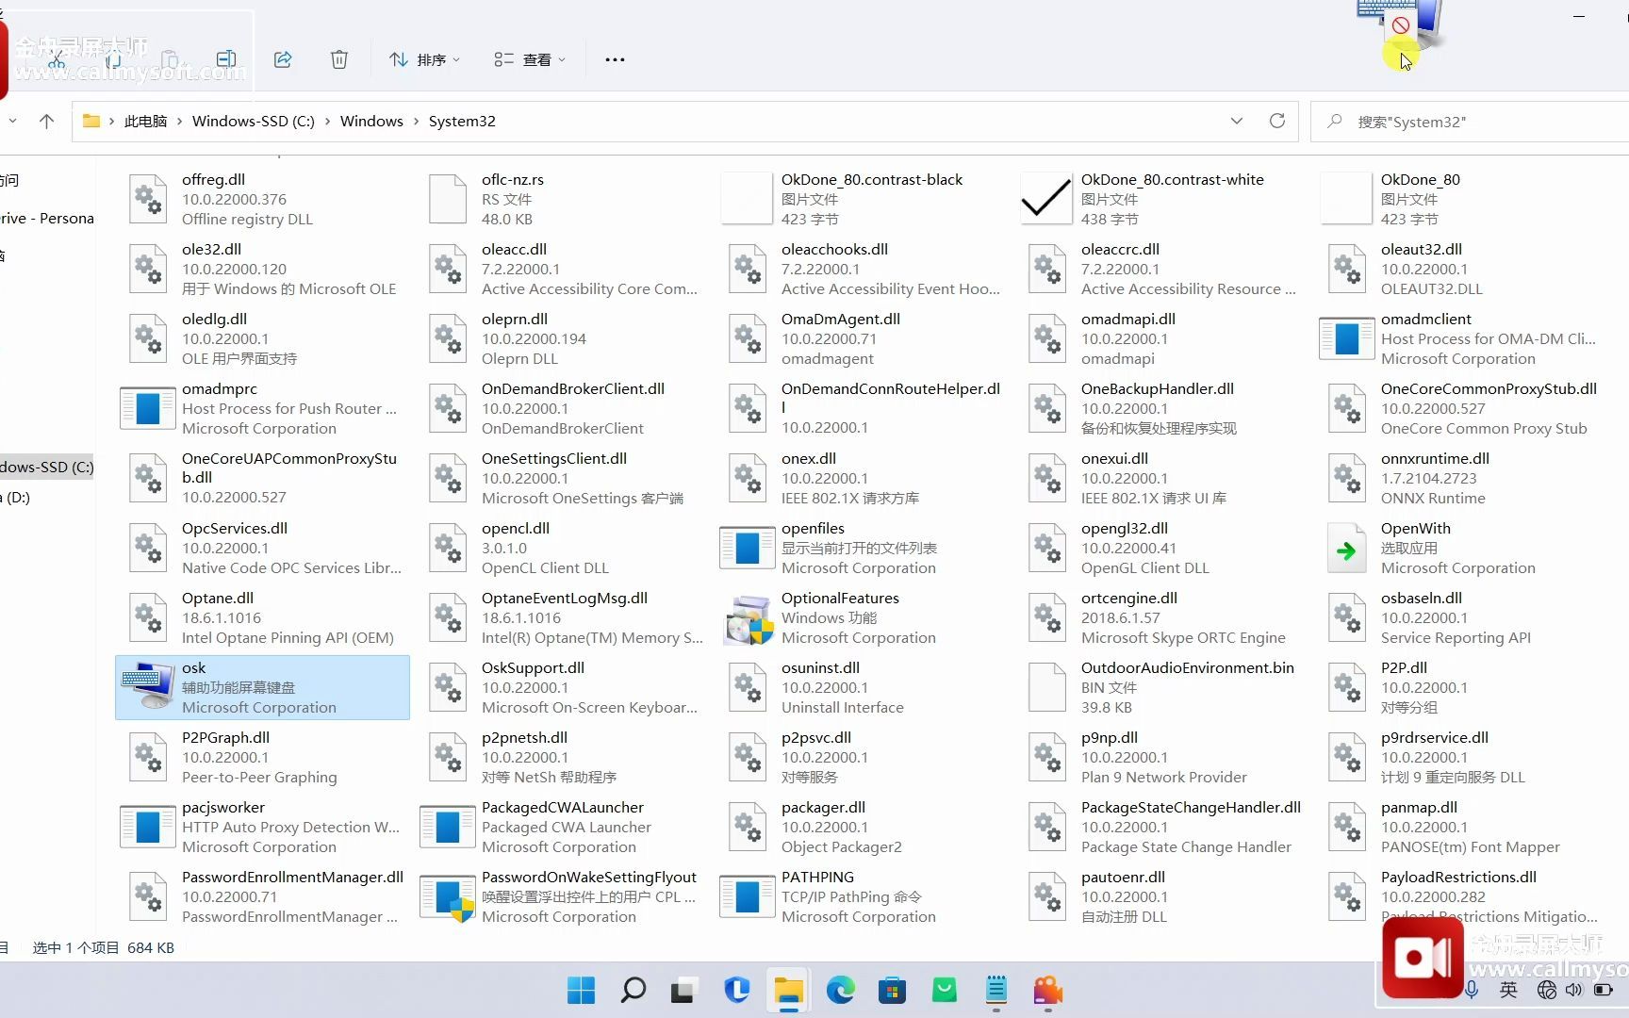
Task: Select the omadmclient application icon
Action: click(1347, 338)
